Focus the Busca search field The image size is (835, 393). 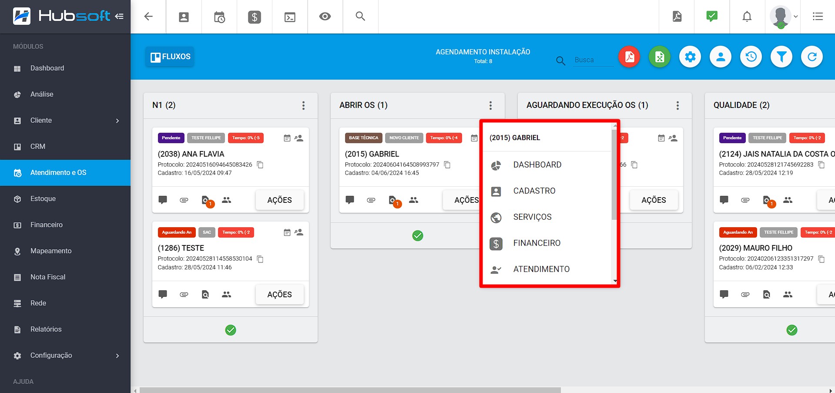[594, 60]
